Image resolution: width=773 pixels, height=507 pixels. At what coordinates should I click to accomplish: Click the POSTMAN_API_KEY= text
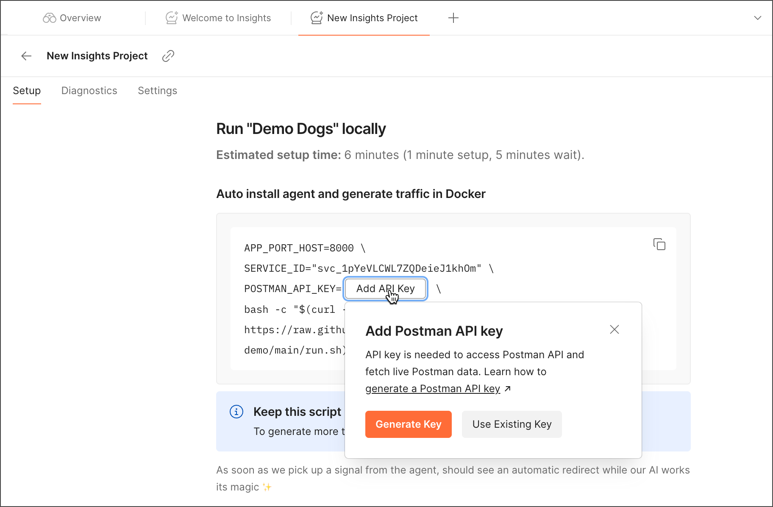tap(293, 289)
